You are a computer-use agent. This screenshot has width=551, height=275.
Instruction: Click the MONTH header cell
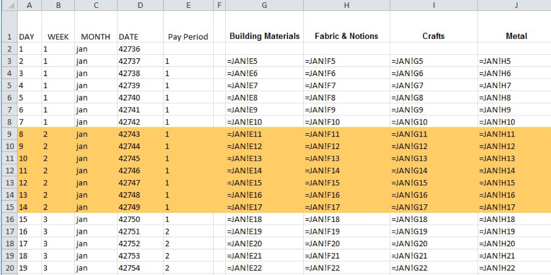click(x=96, y=27)
